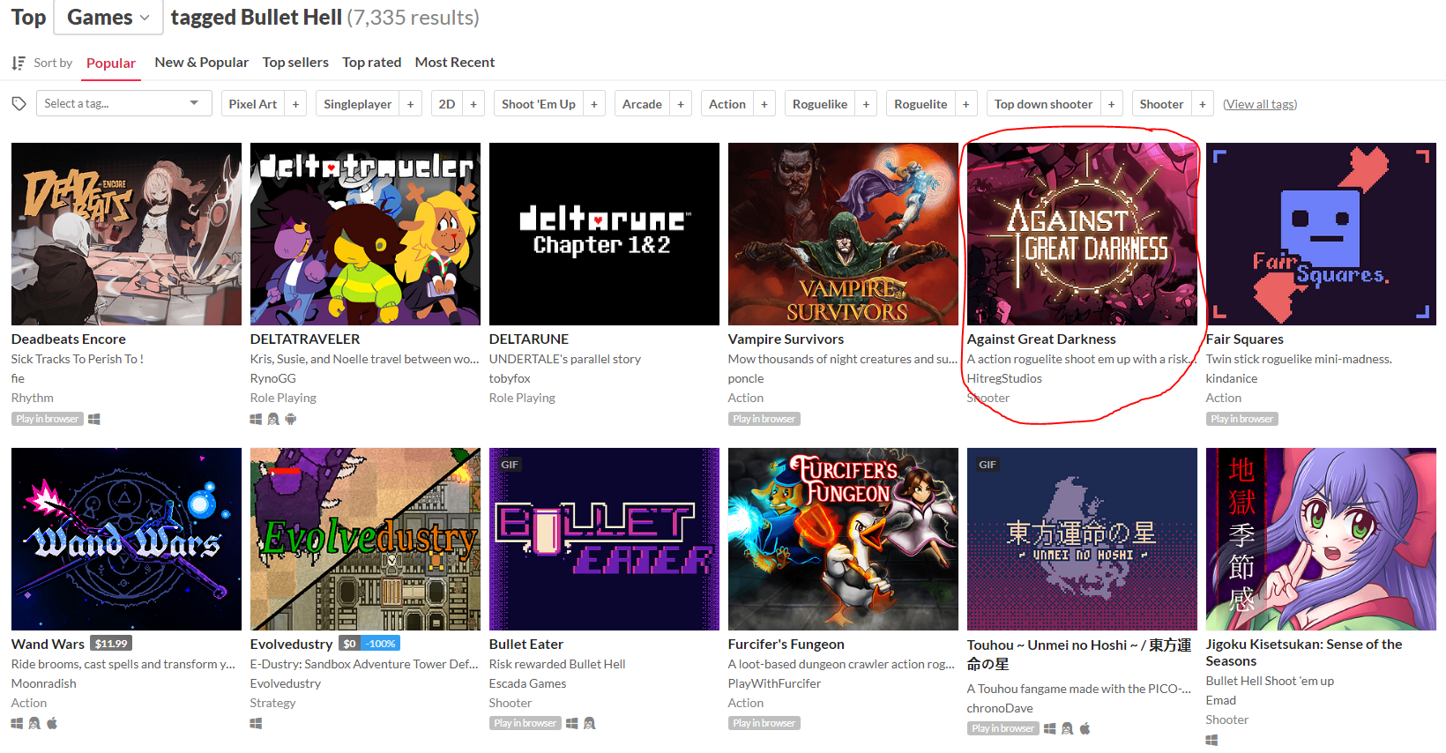
Task: Open DELTARUNE Chapter 1&2 thumbnail
Action: (604, 234)
